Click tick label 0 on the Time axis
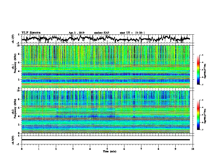The width and height of the screenshot is (217, 167). [x=22, y=149]
